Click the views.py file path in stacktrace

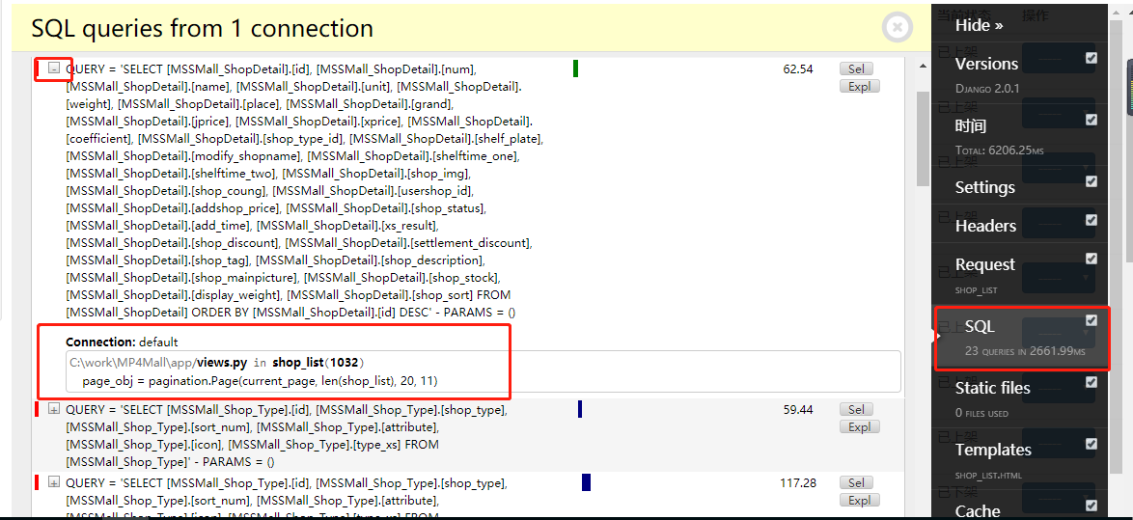click(x=159, y=363)
